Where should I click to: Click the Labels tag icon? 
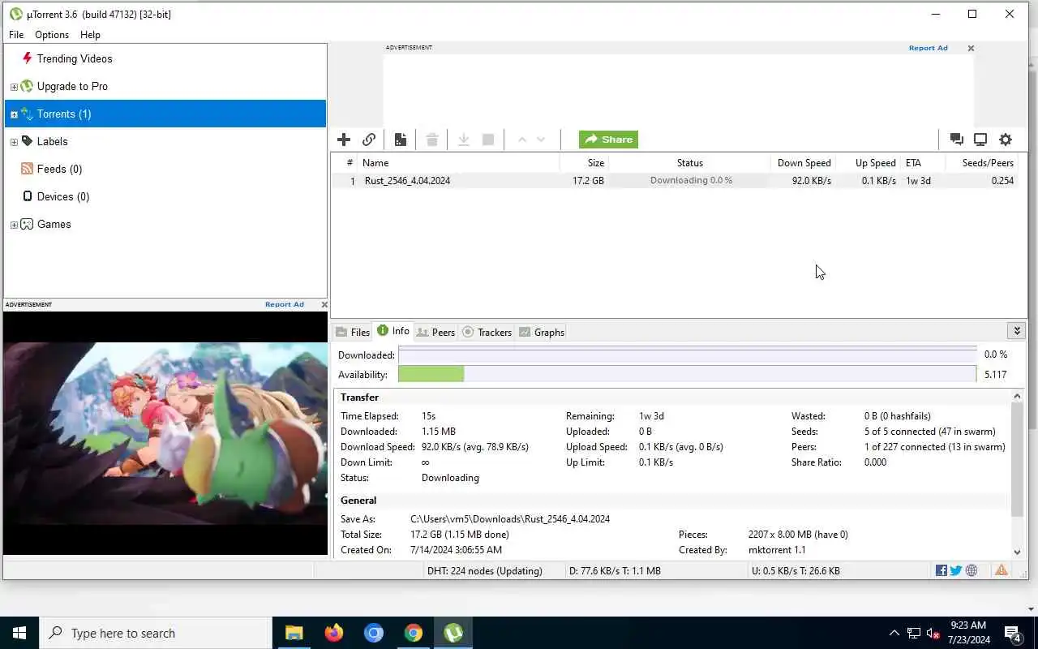coord(27,141)
